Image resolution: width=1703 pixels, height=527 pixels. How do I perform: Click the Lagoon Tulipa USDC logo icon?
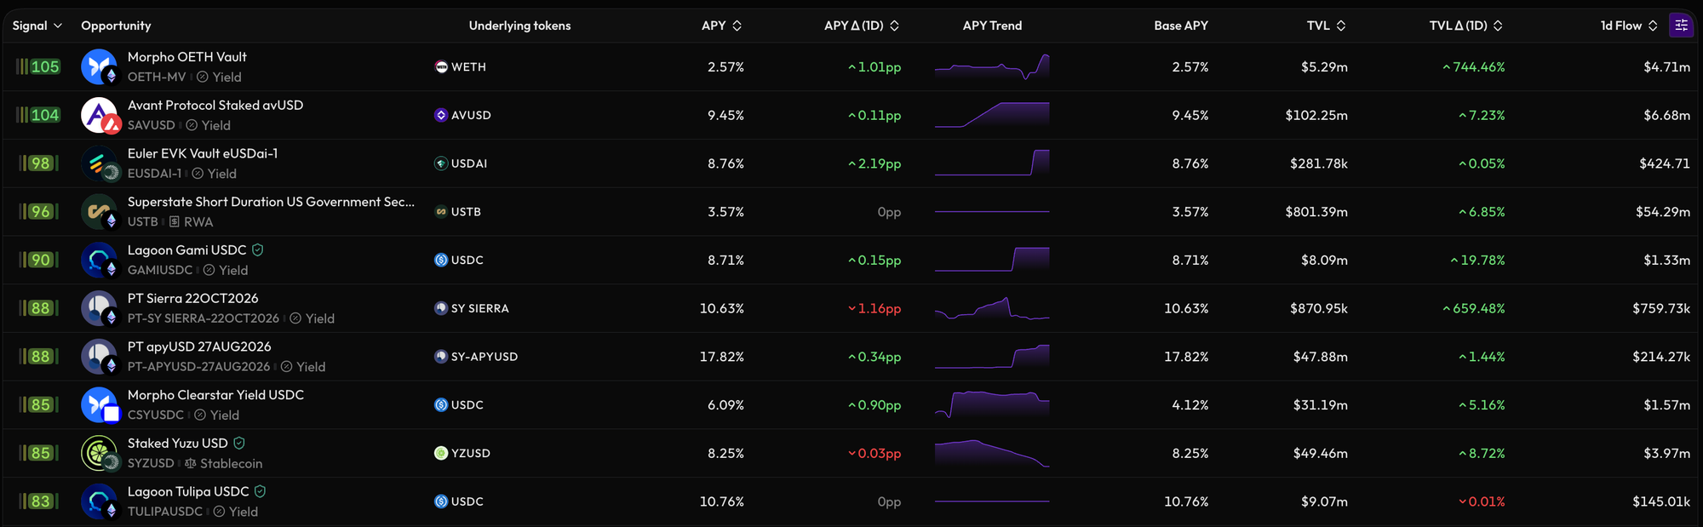point(99,501)
